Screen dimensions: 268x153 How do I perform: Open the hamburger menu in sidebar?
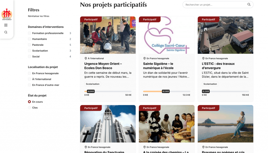(6, 25)
